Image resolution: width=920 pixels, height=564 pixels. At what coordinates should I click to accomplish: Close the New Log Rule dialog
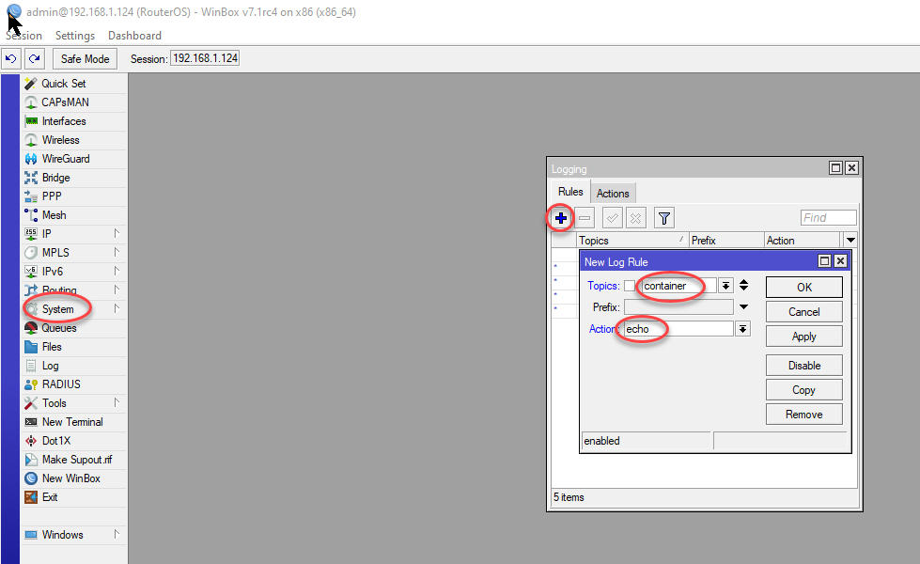pyautogui.click(x=840, y=260)
